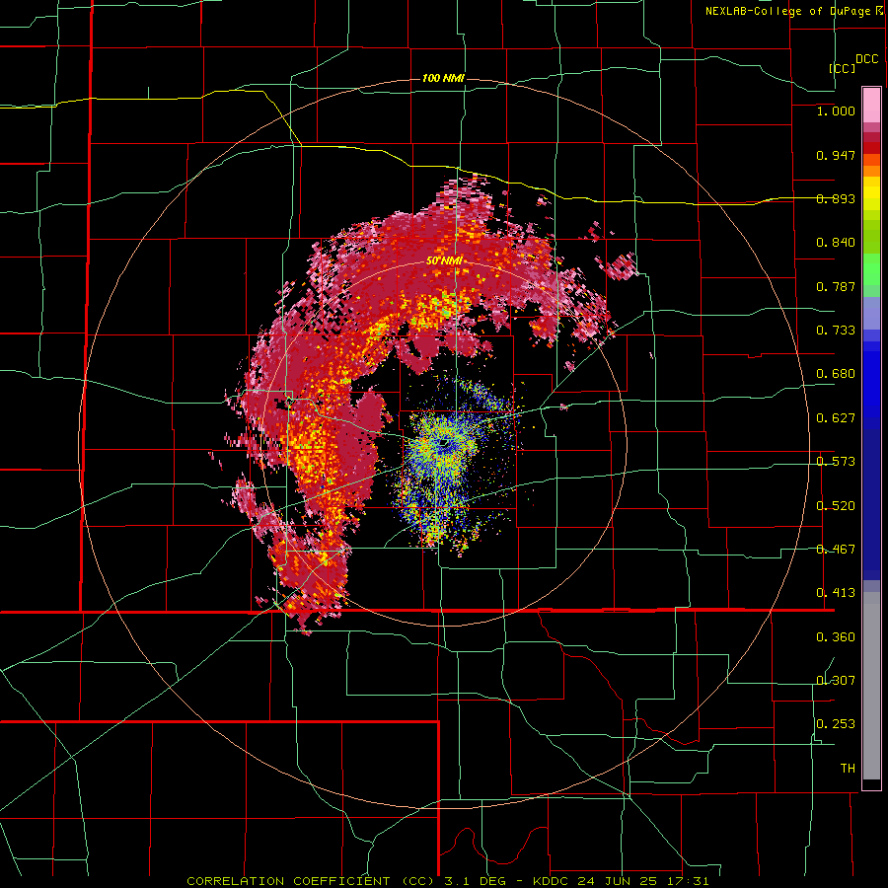888x888 pixels.
Task: Click the 100 NMI range ring label
Action: tap(443, 78)
